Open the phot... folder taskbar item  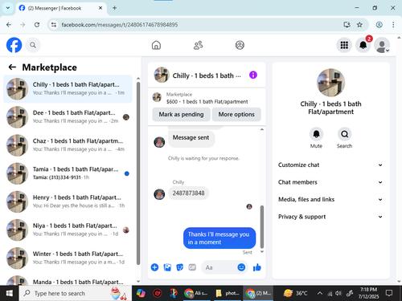click(228, 293)
